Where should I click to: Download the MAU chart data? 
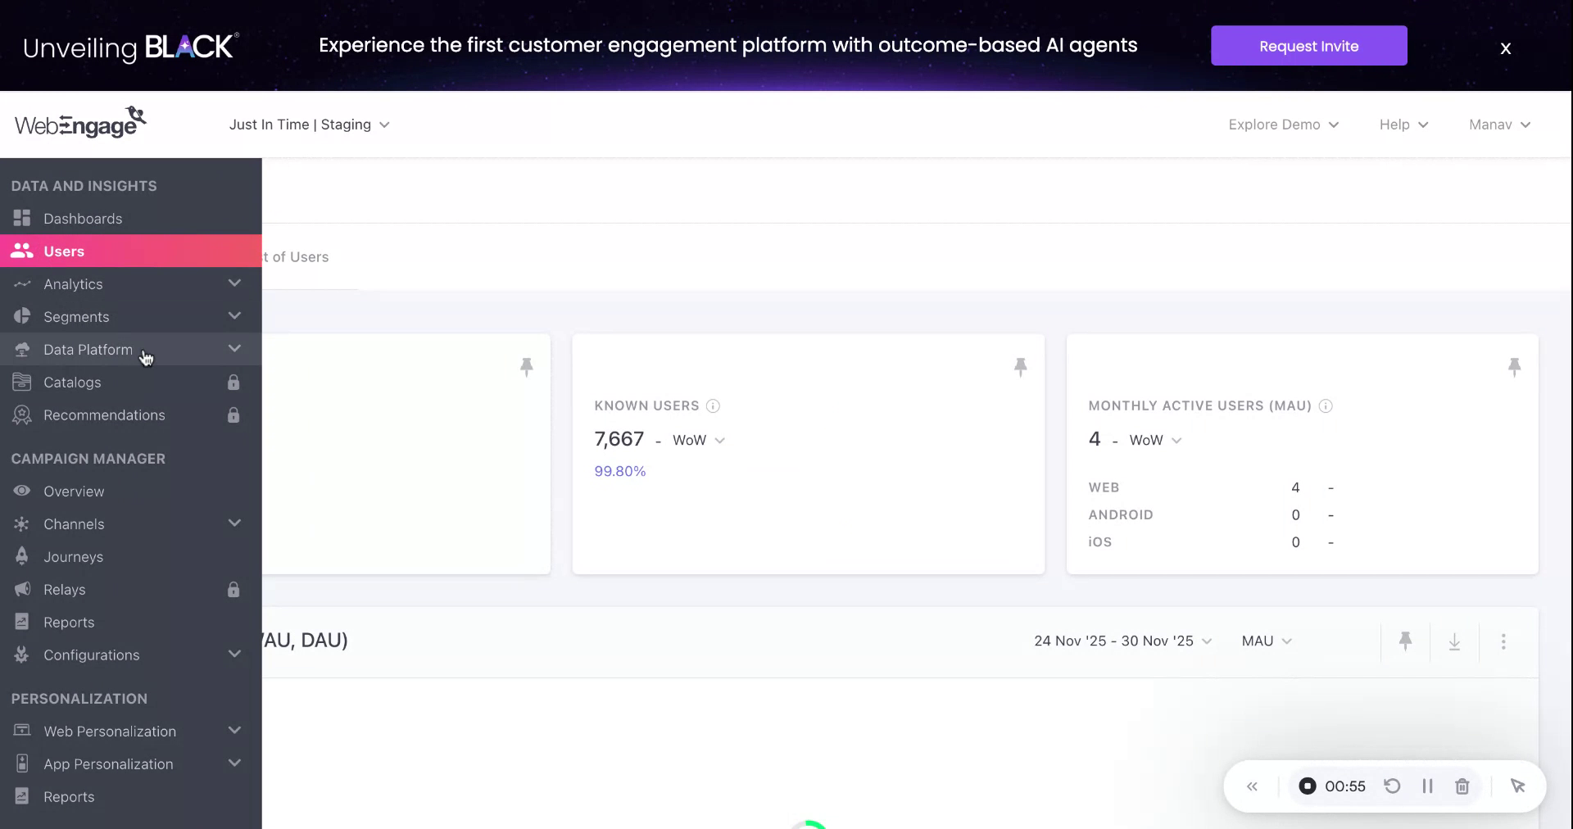[x=1454, y=641]
